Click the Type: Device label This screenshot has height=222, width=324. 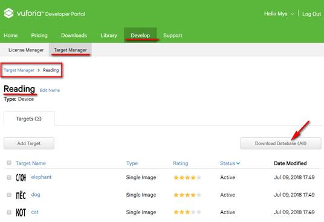19,99
